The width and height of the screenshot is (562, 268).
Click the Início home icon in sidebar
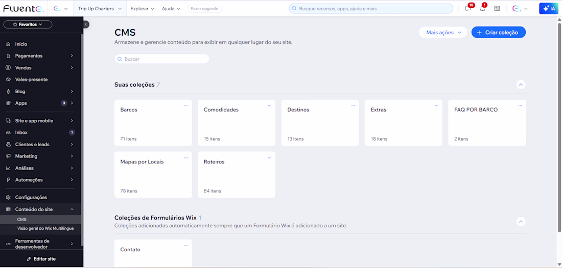8,44
